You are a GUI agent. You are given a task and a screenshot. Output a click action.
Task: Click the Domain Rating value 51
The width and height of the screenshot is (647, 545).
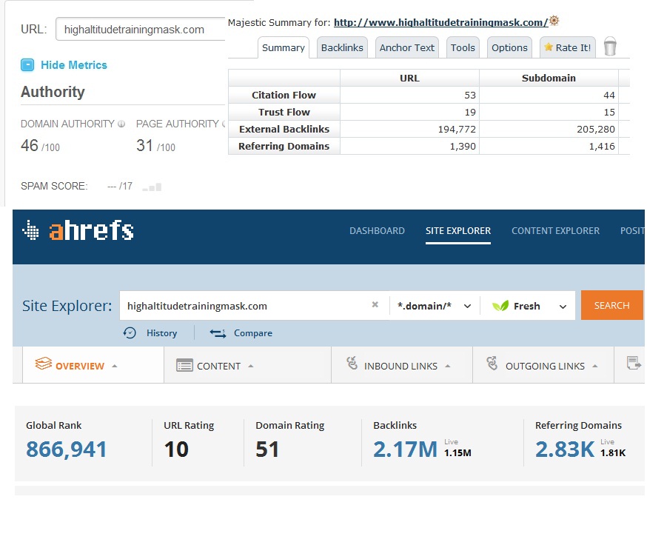(267, 449)
